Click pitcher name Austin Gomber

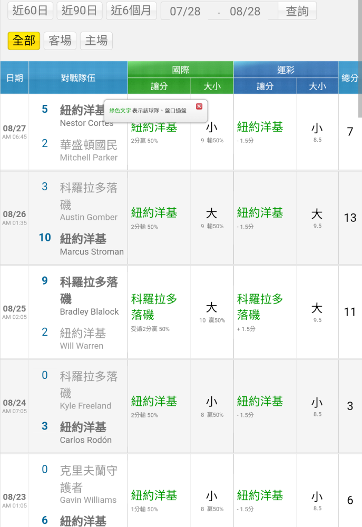(89, 217)
